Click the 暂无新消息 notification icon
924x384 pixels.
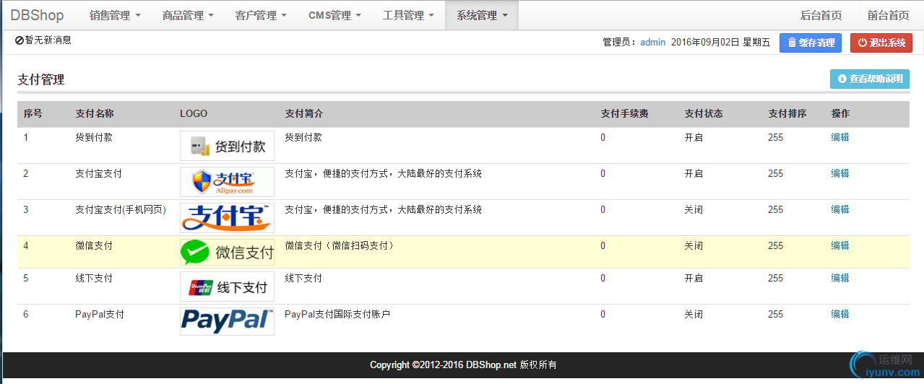tap(20, 41)
